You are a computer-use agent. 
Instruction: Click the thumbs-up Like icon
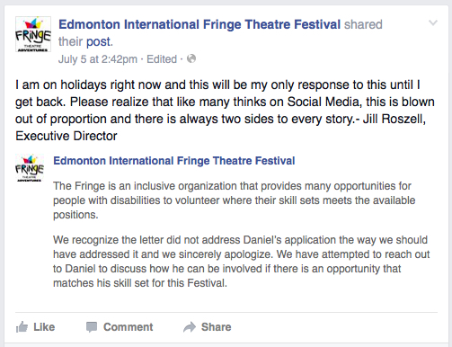click(22, 327)
